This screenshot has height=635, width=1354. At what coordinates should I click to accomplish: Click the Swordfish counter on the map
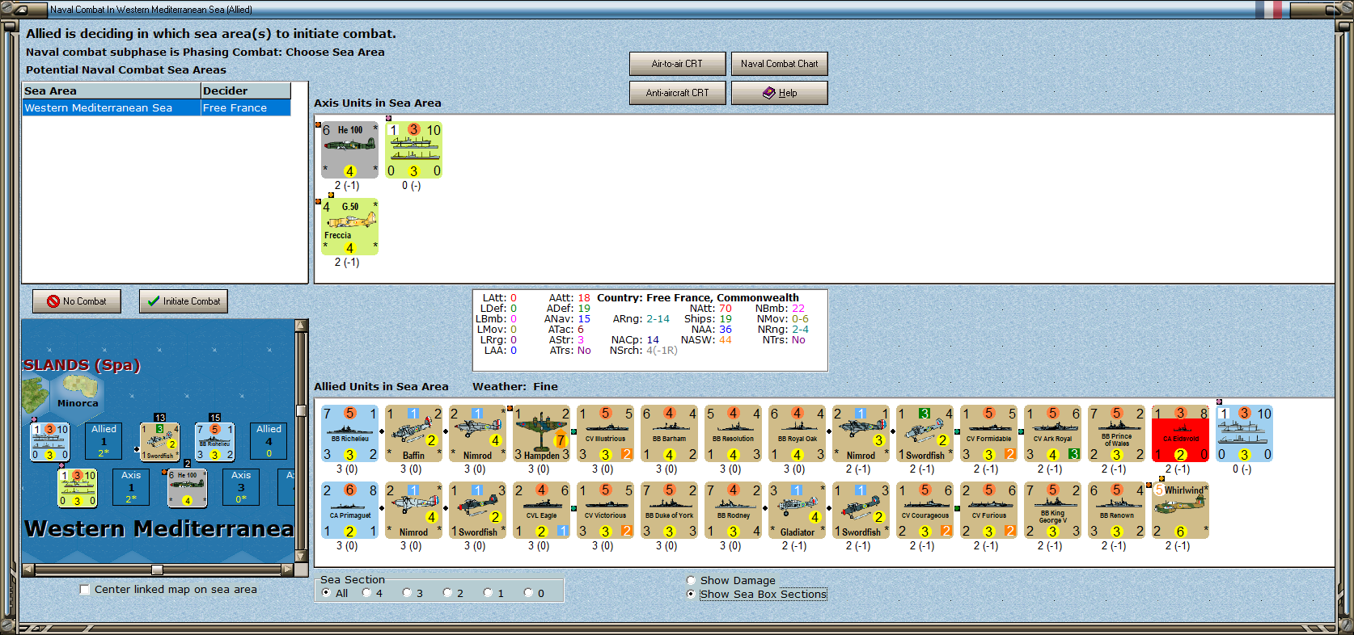click(x=159, y=442)
